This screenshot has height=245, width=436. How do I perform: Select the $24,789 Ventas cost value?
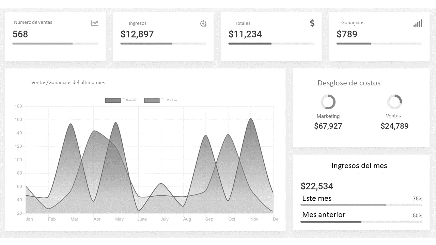(x=394, y=126)
